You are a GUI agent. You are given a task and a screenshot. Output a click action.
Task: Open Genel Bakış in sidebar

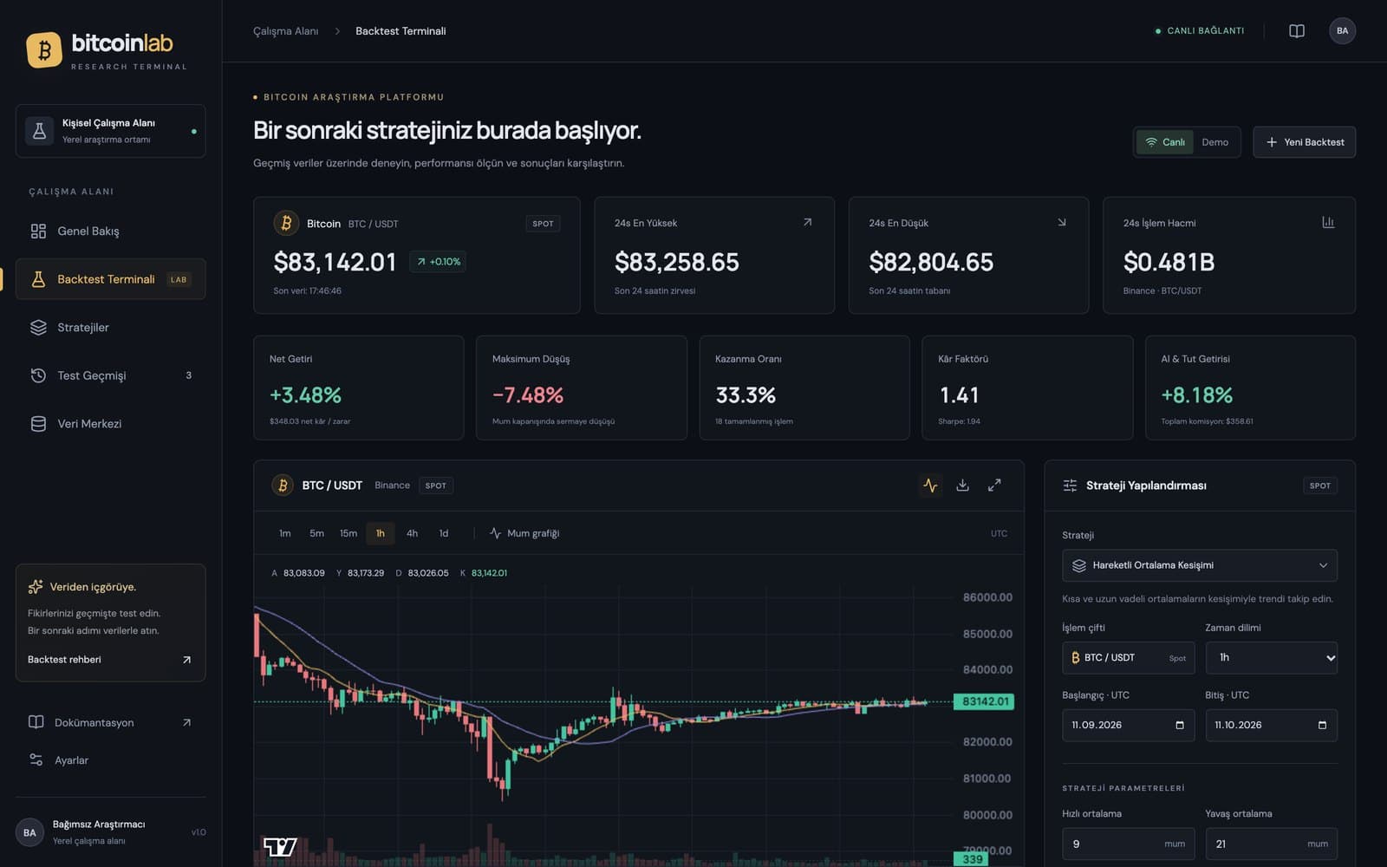coord(110,231)
